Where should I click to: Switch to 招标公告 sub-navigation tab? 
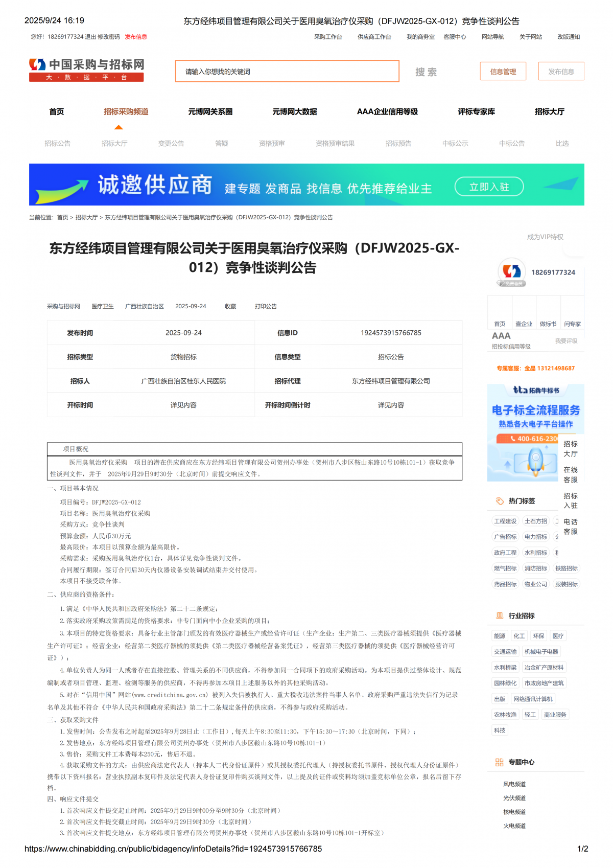[x=58, y=144]
